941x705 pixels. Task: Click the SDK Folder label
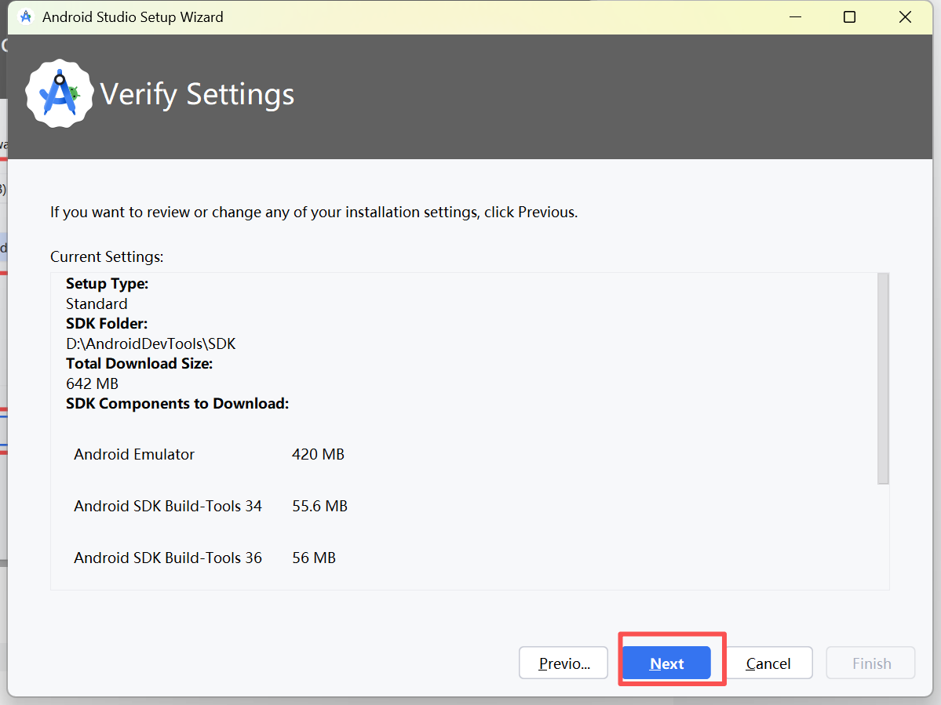107,324
